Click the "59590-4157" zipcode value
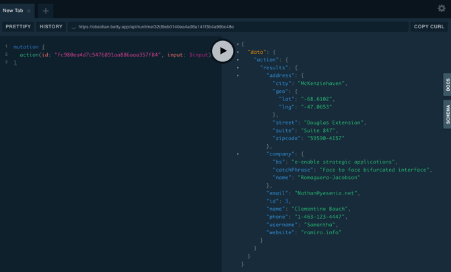 pyautogui.click(x=326, y=138)
